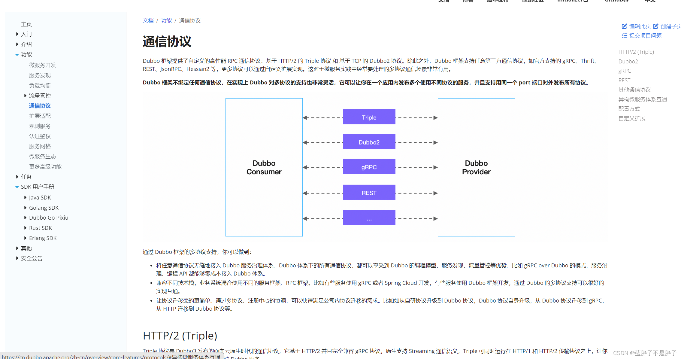Image resolution: width=681 pixels, height=359 pixels.
Task: Expand the Rust SDK node
Action: (x=25, y=228)
